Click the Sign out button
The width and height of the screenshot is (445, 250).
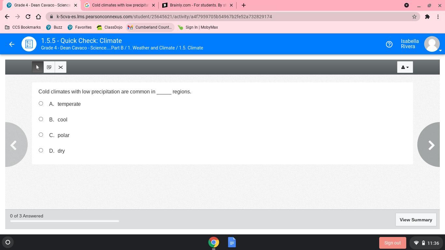[393, 243]
